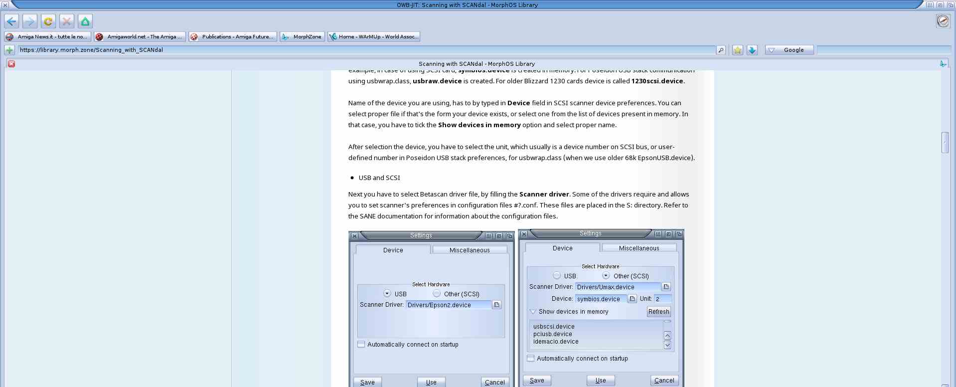Viewport: 956px width, 387px height.
Task: Reload the current page
Action: 48,21
